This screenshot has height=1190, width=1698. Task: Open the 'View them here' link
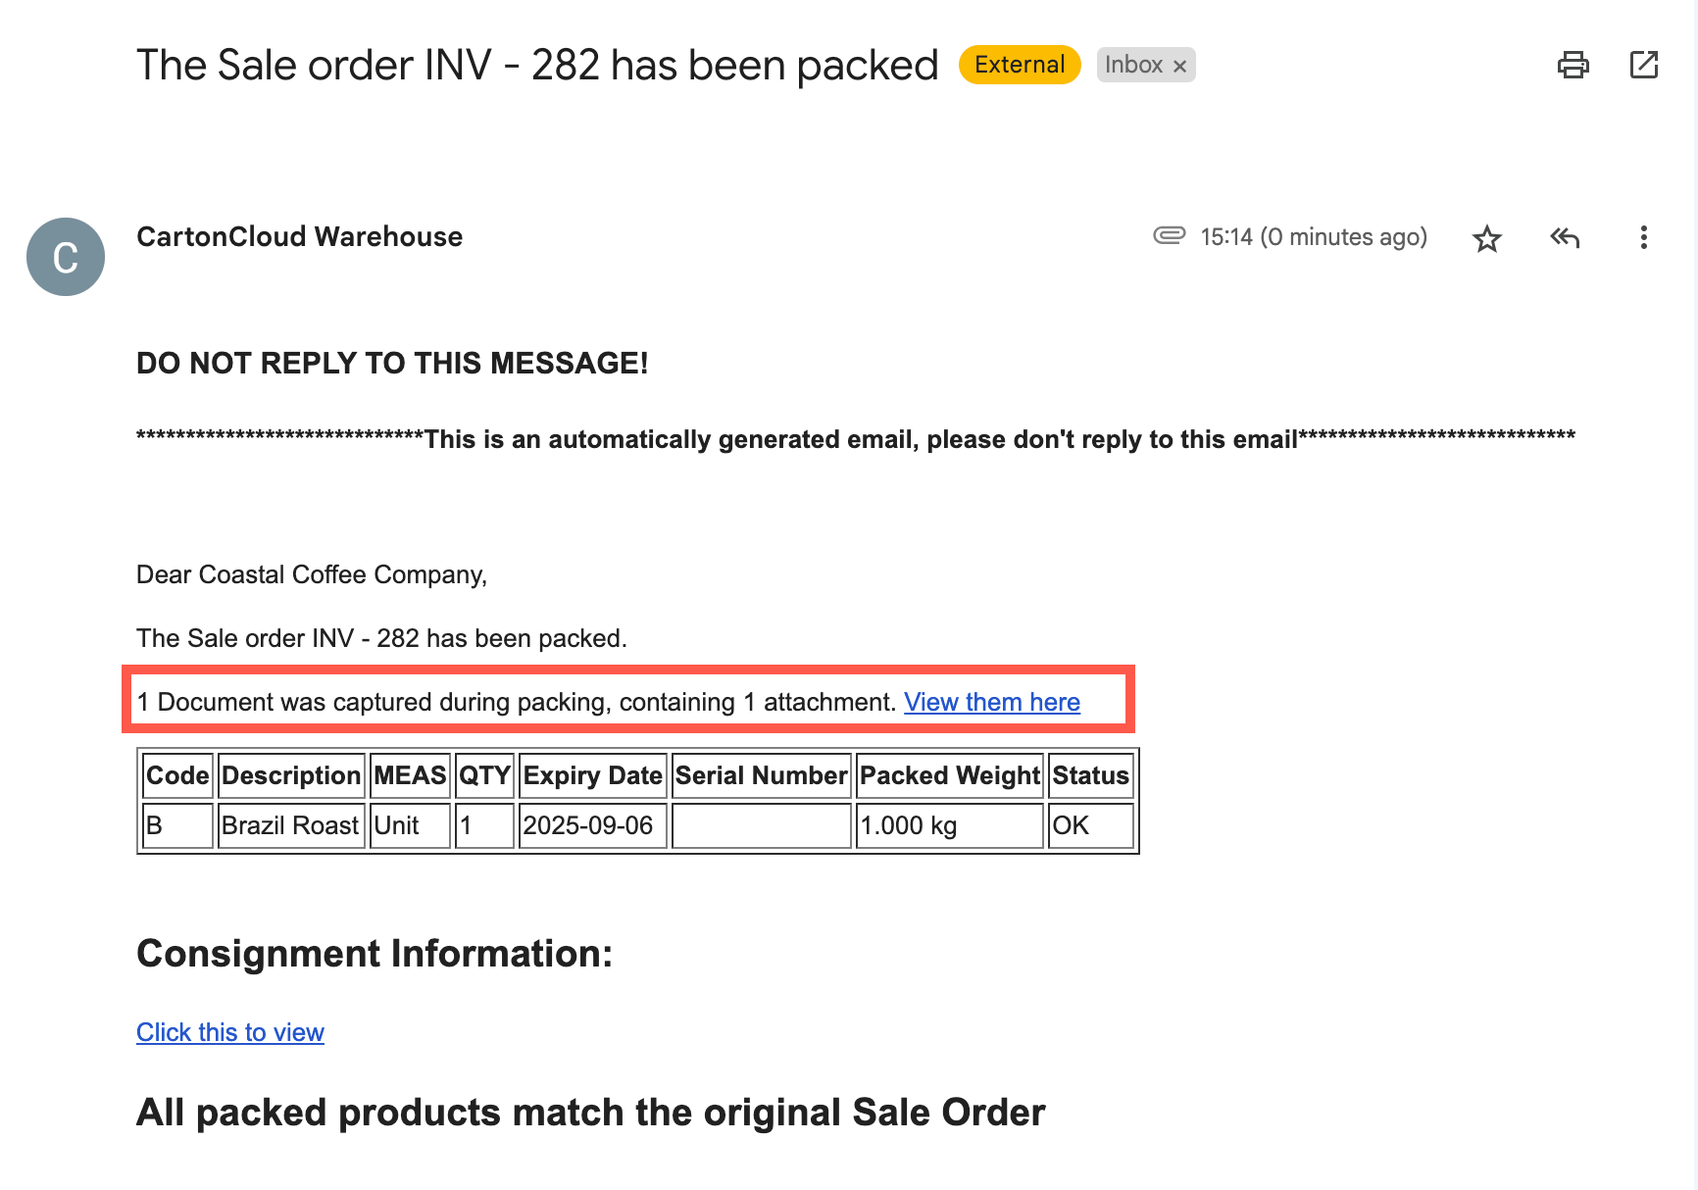pos(991,702)
